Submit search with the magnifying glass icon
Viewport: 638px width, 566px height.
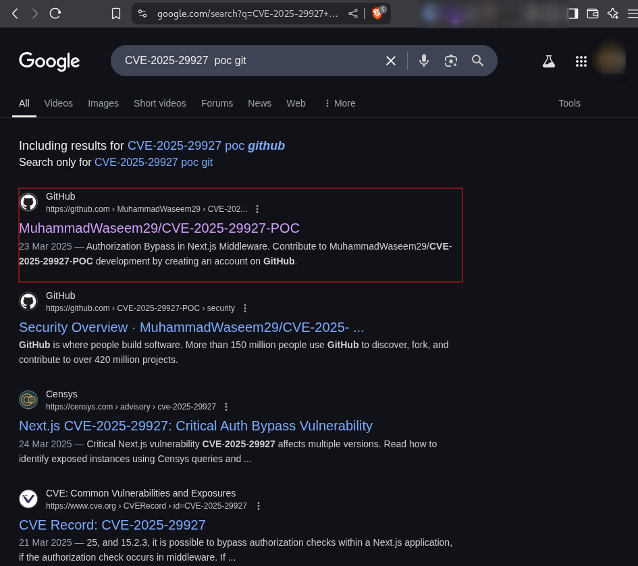coord(478,61)
